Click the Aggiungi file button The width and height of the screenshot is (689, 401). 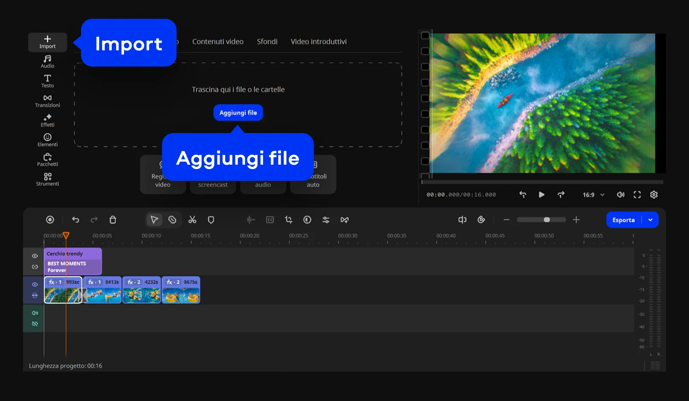(x=238, y=113)
